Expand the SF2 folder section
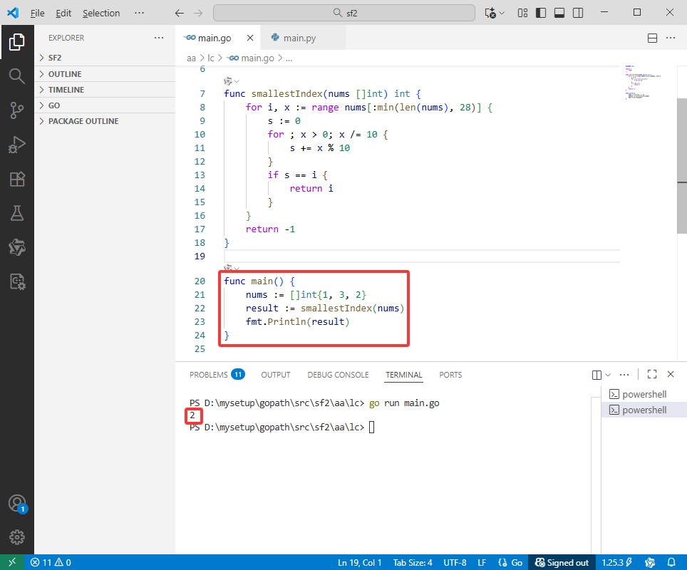This screenshot has width=687, height=570. point(105,58)
